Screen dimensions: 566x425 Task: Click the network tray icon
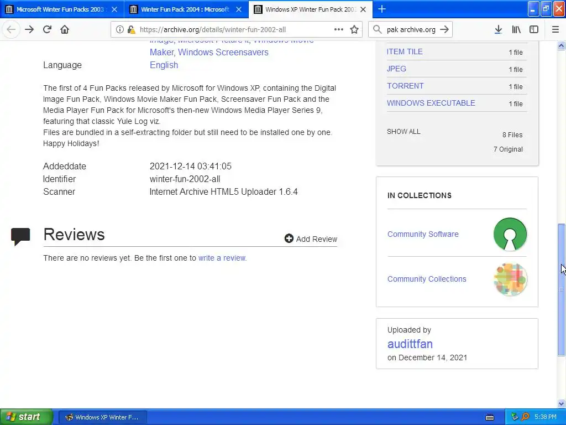pos(515,417)
